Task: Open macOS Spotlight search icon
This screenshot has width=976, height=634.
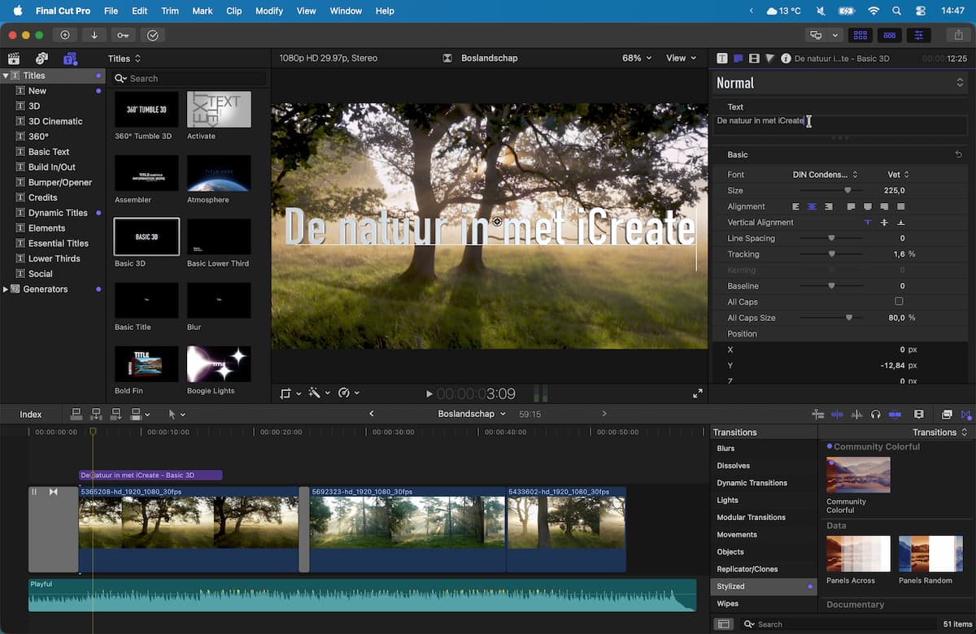Action: pyautogui.click(x=896, y=11)
